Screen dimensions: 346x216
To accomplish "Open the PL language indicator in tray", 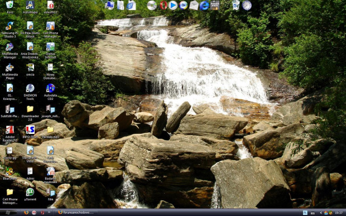I will point(305,213).
